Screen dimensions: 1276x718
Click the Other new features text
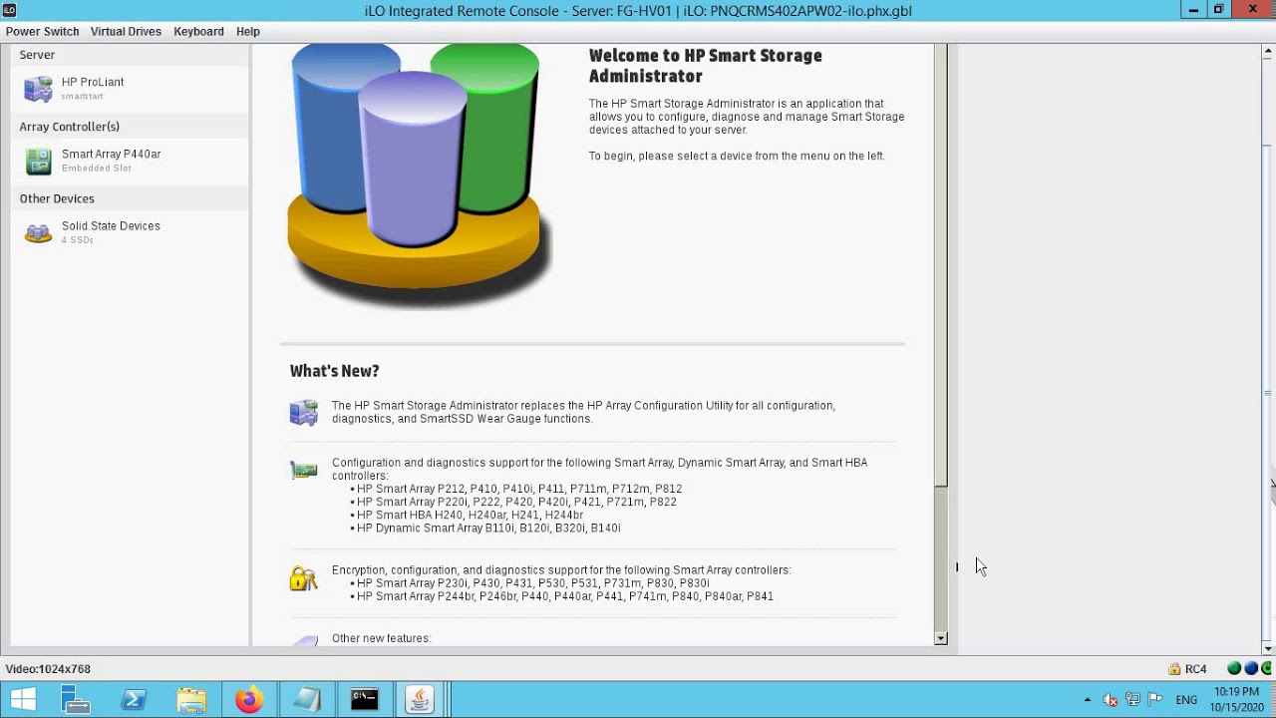[381, 638]
